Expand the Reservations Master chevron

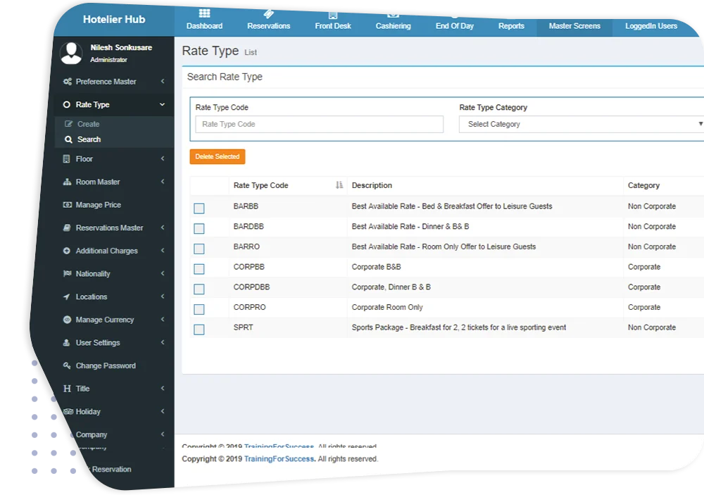163,227
